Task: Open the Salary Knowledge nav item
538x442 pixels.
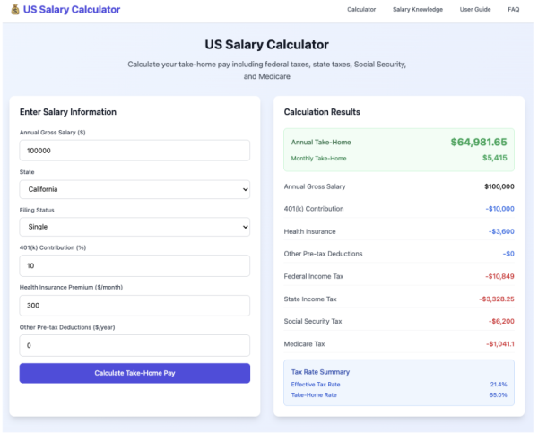Action: coord(418,10)
